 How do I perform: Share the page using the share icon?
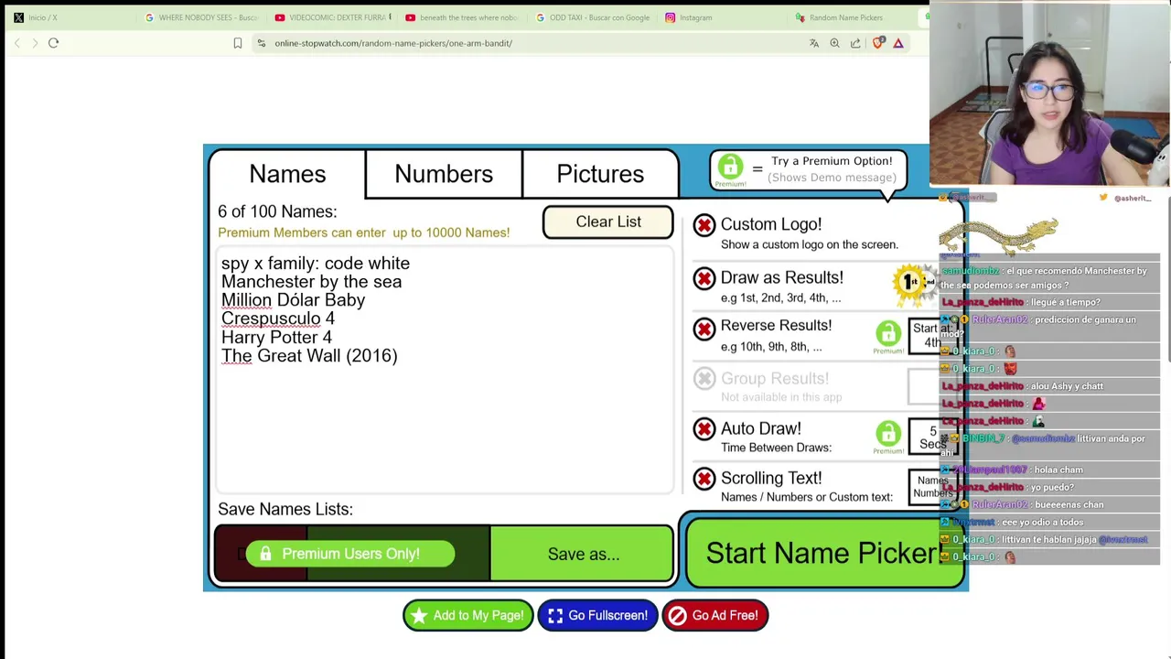855,43
